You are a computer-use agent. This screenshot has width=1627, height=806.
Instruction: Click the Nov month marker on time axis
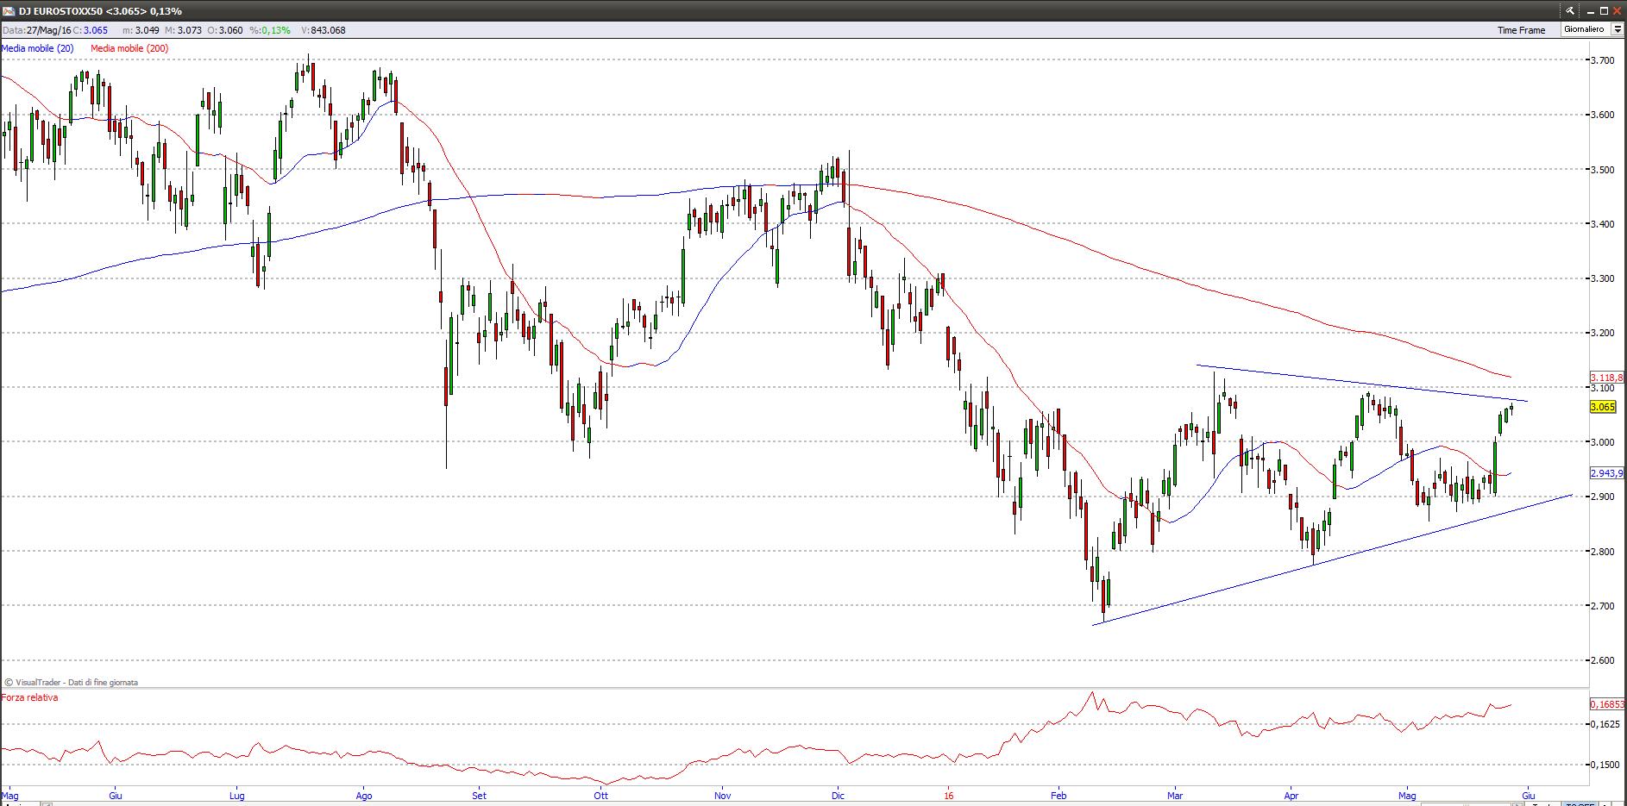tap(721, 796)
